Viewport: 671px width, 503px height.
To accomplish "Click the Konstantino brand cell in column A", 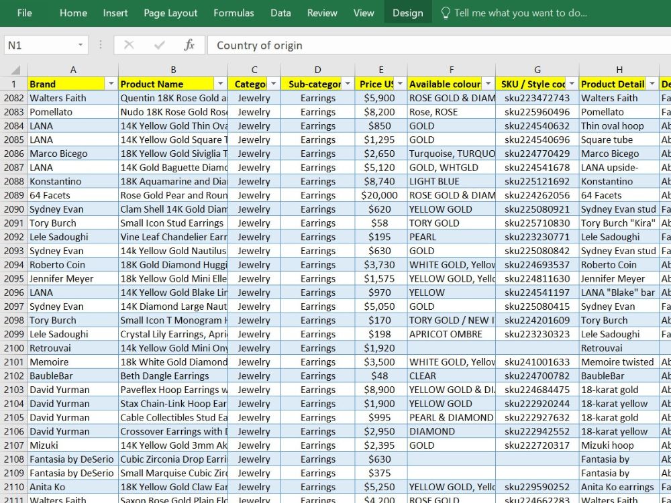I will point(73,181).
